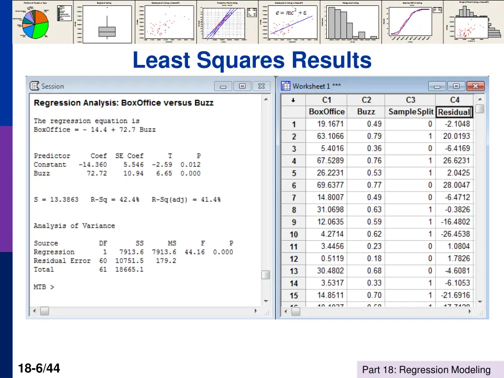
Task: Click the probability plot thumbnail with blue lines
Action: [227, 22]
